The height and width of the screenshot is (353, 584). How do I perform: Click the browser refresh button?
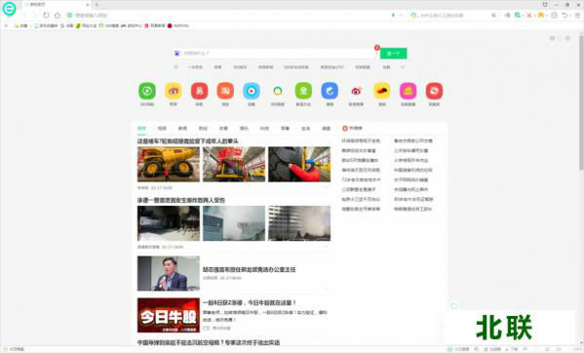click(x=46, y=16)
